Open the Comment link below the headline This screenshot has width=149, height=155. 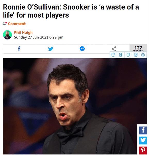click(17, 24)
